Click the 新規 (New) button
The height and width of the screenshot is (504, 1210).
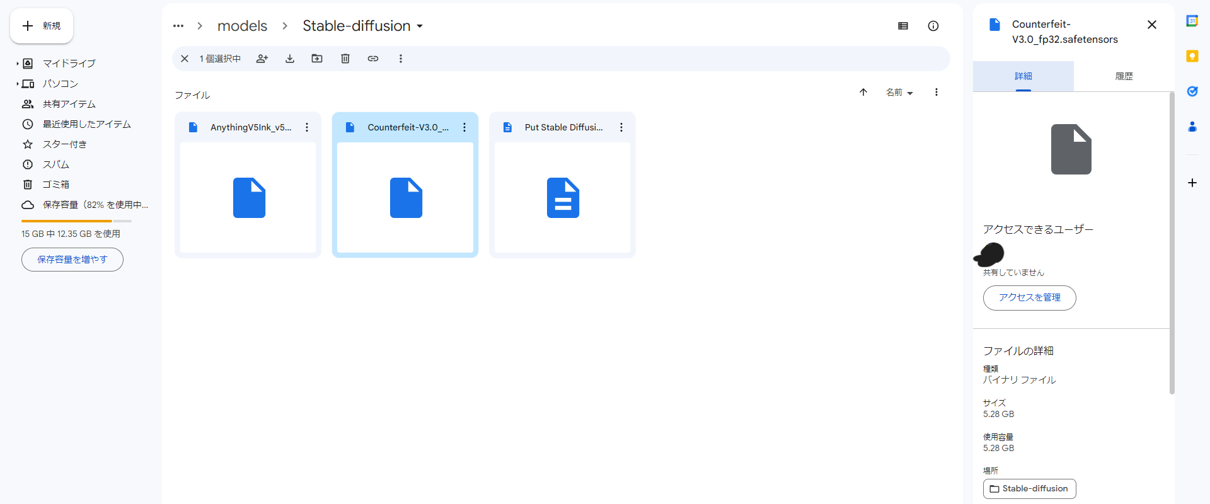tap(42, 26)
